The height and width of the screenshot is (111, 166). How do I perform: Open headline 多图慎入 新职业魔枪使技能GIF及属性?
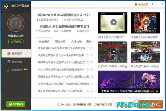(64, 27)
